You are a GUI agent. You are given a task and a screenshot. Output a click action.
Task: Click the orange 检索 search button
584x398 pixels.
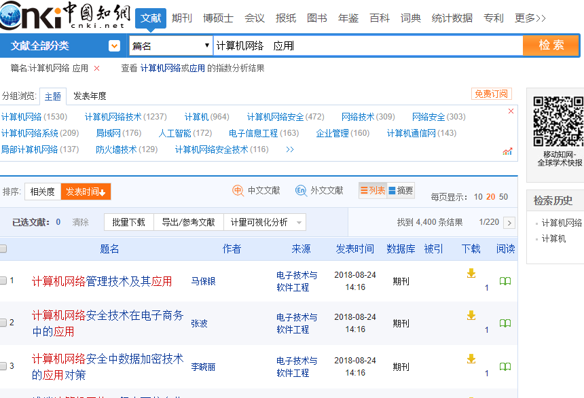click(551, 46)
